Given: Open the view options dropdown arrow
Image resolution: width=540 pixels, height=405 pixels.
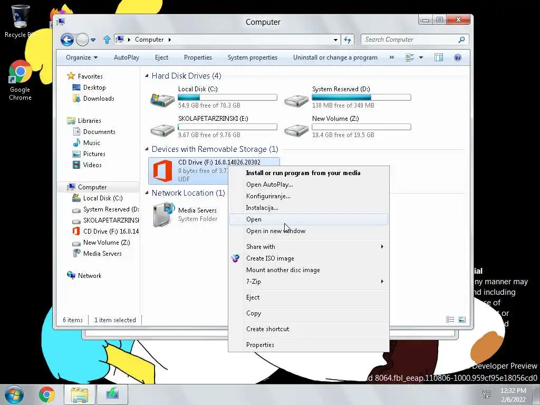Looking at the screenshot, I should point(421,57).
